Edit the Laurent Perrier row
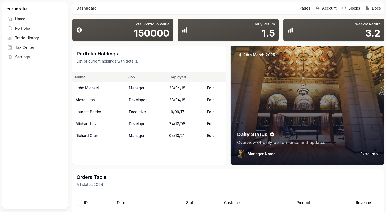 pos(210,112)
